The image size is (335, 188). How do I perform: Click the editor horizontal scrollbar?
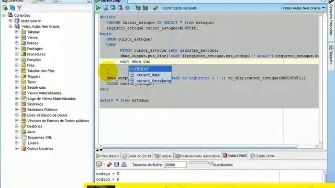(x=200, y=146)
